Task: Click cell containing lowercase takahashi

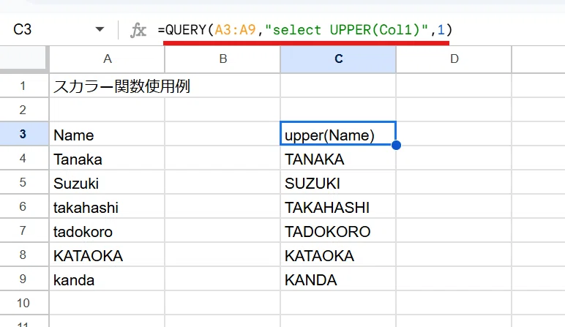Action: [x=107, y=206]
